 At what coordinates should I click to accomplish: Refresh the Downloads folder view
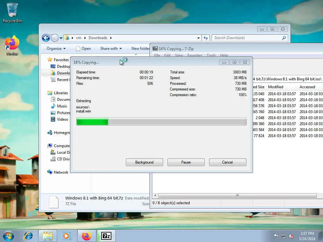click(206, 38)
